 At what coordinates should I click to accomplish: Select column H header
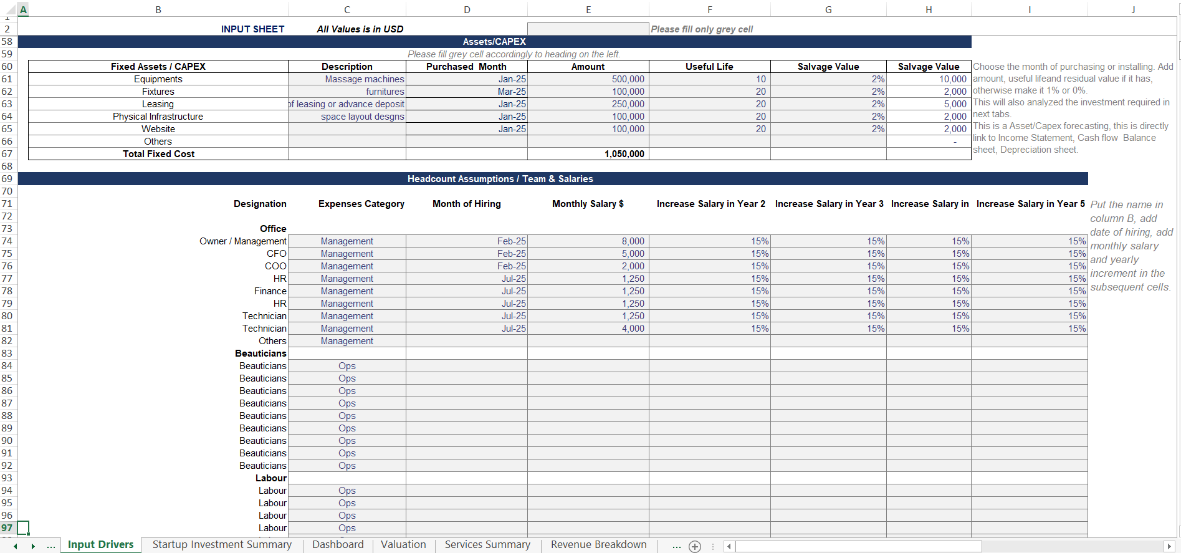pos(929,9)
